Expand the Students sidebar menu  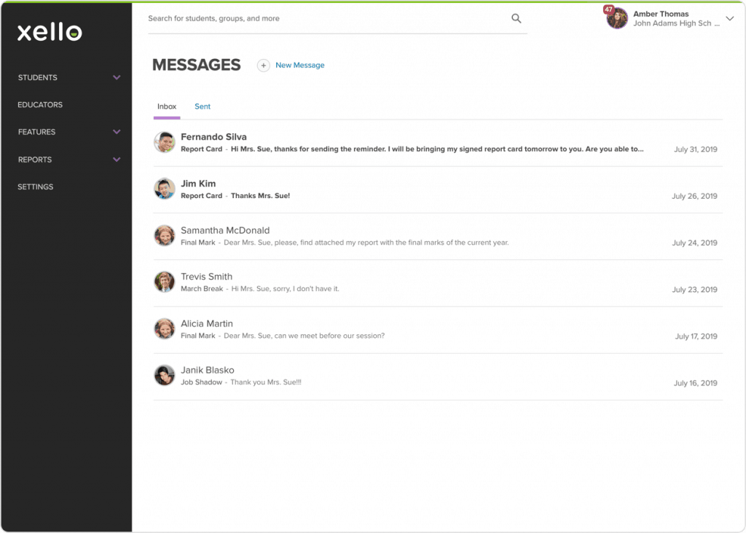(x=116, y=78)
